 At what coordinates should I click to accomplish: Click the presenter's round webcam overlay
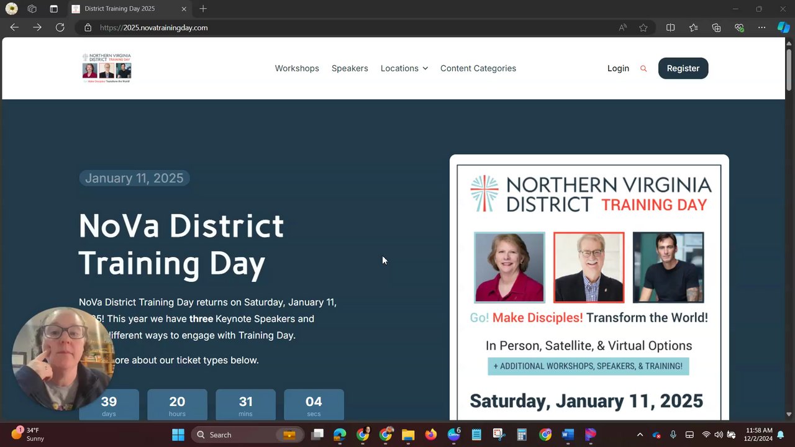point(62,358)
